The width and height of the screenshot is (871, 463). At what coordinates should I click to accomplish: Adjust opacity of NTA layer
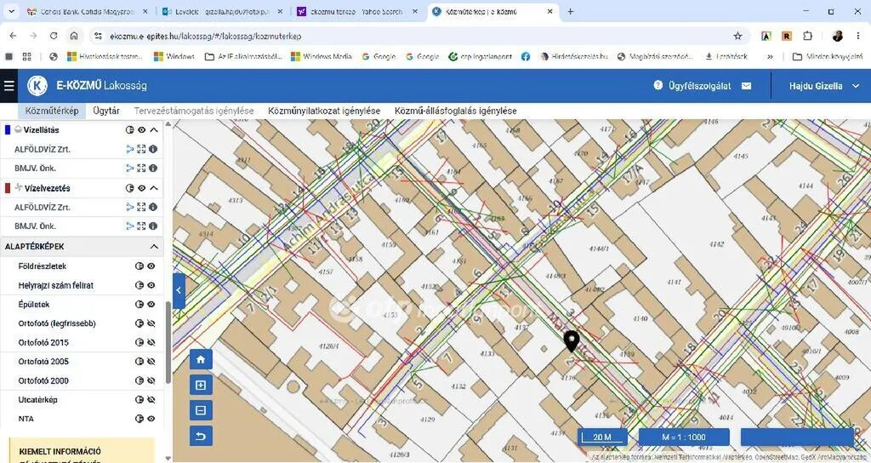[139, 419]
